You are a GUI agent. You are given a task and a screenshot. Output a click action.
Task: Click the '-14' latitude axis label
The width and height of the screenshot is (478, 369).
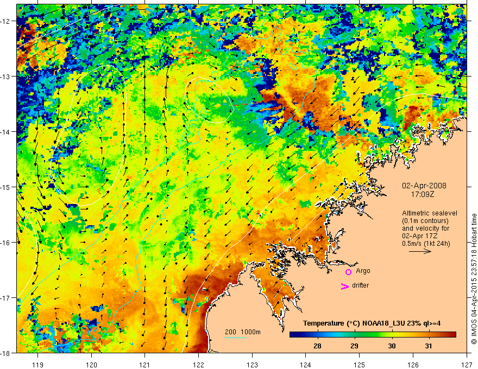(x=5, y=131)
